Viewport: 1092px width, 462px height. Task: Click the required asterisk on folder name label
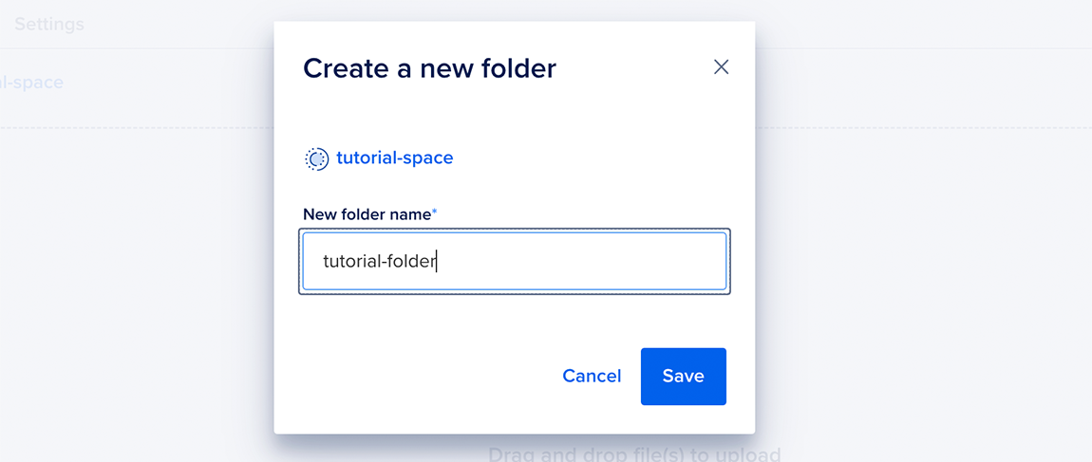pyautogui.click(x=435, y=213)
